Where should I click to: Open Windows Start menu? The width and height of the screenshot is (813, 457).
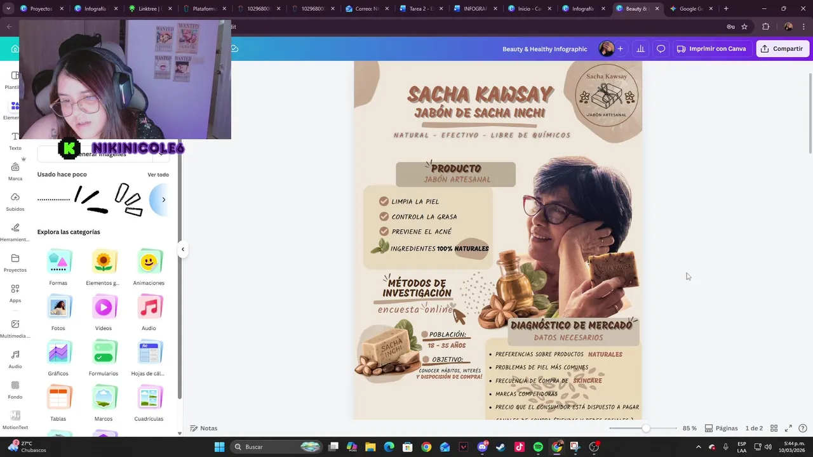click(219, 447)
